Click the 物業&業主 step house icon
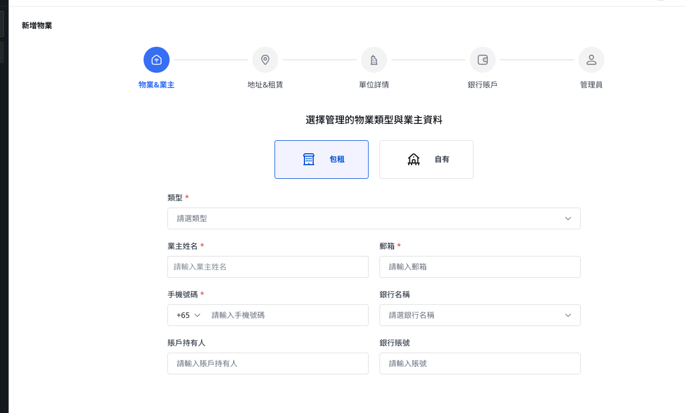Viewport: 685px width, 413px height. [x=157, y=60]
